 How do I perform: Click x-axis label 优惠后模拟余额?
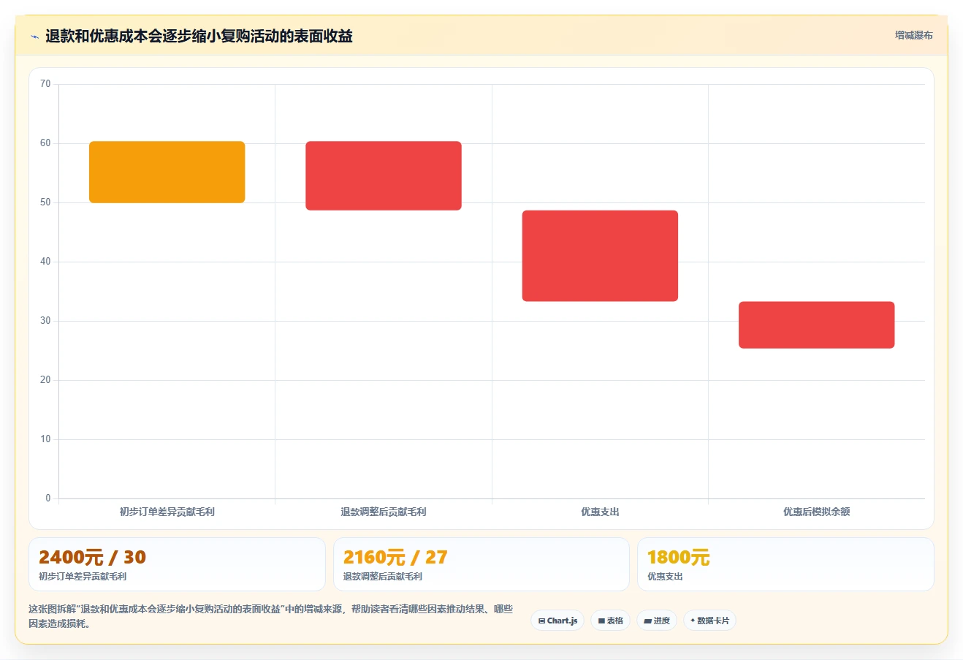(816, 512)
